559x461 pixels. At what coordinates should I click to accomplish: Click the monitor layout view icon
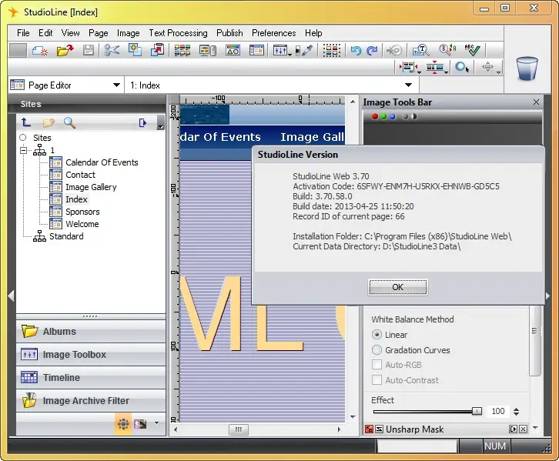point(207,51)
